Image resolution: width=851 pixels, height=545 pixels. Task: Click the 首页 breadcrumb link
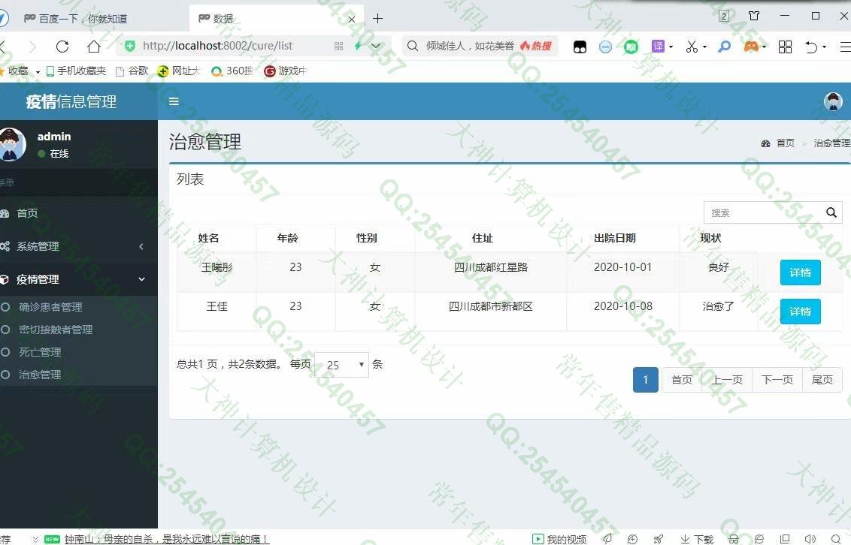click(x=785, y=143)
